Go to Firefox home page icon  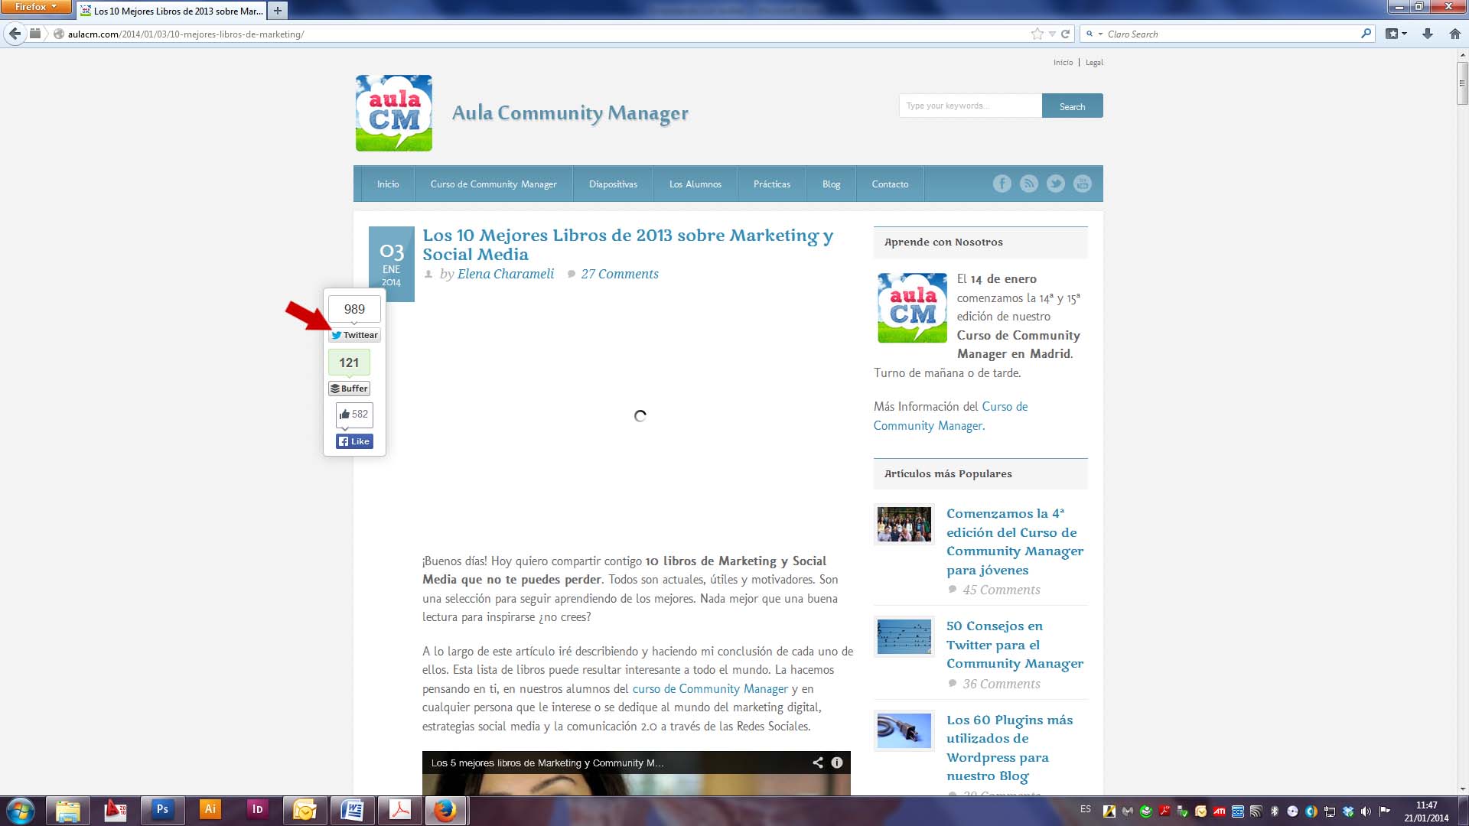click(1454, 34)
